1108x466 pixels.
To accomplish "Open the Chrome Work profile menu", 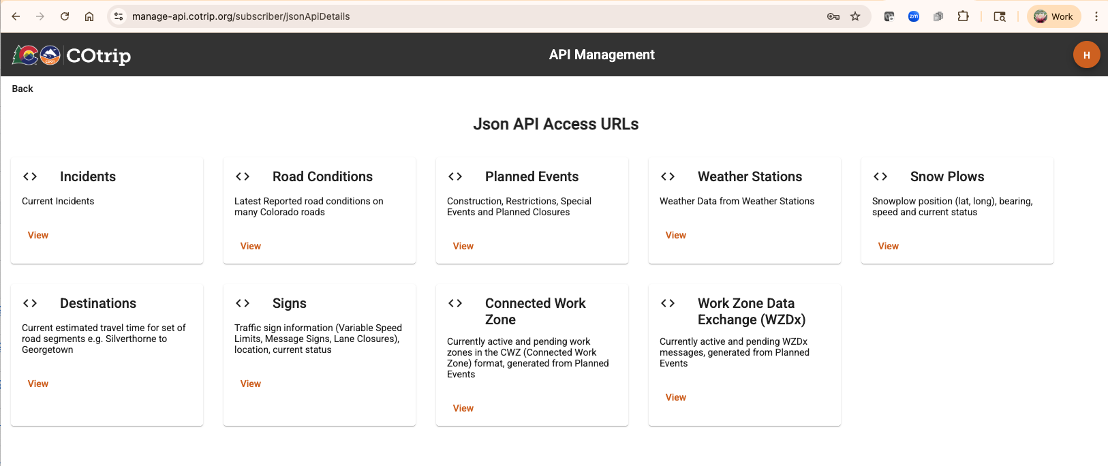I will coord(1053,16).
